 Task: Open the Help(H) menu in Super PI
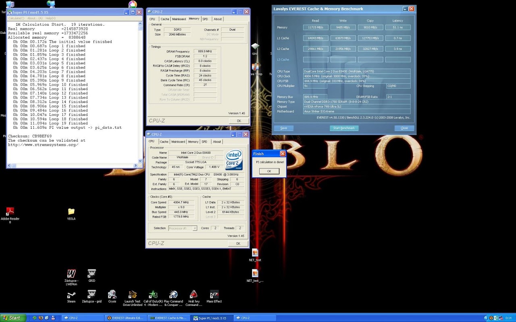(50, 18)
